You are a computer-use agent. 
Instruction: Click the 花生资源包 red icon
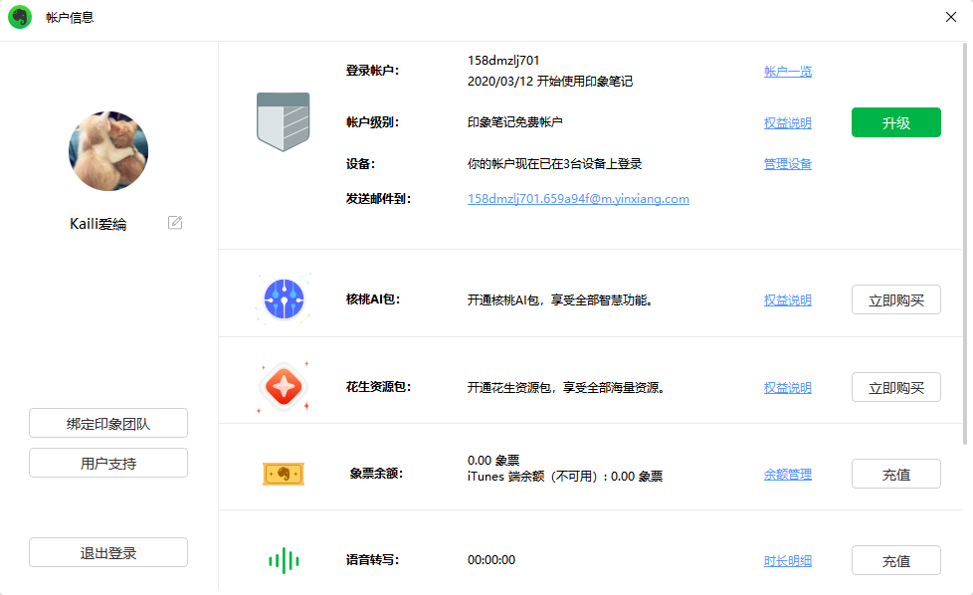pos(284,386)
